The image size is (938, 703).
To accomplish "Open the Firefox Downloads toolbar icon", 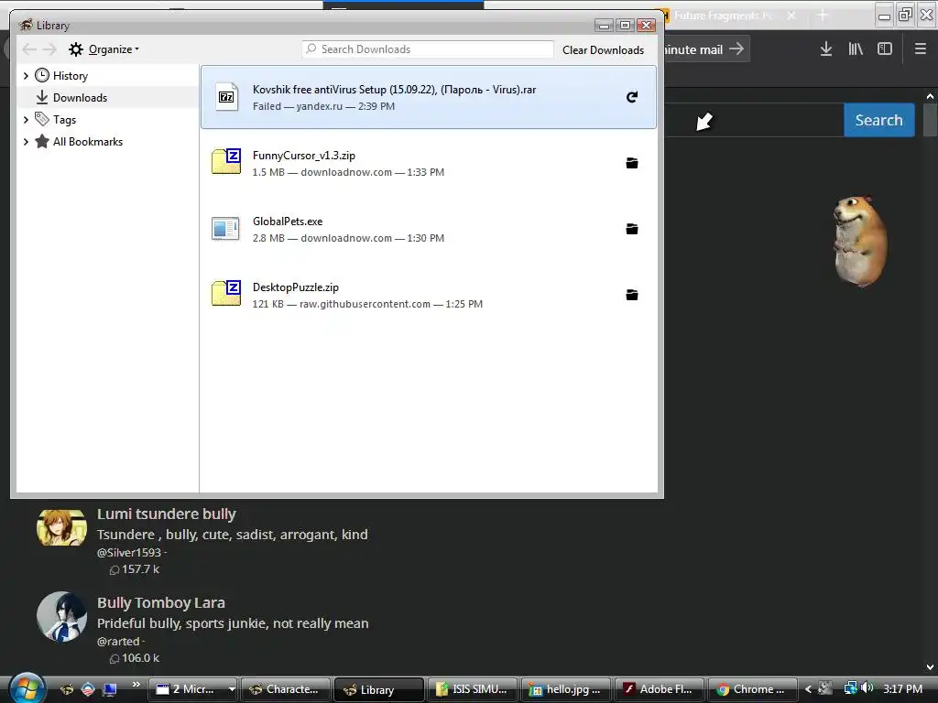I will (x=826, y=49).
